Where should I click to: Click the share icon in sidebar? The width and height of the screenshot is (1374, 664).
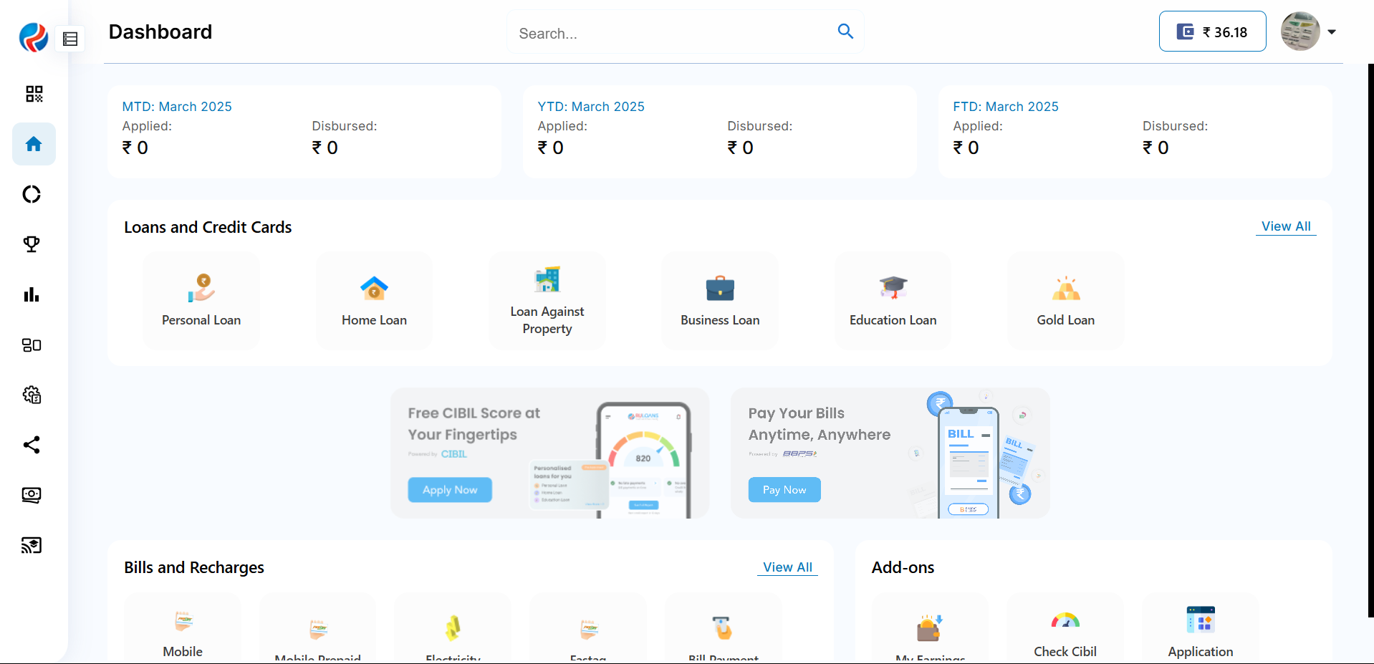coord(32,445)
